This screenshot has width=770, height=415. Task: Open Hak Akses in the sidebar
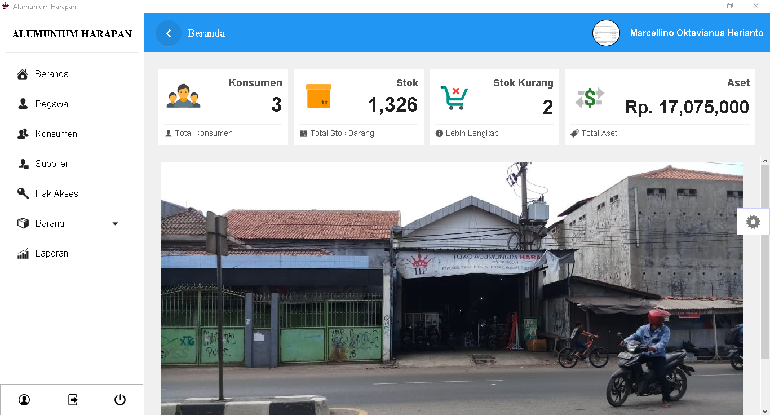(x=56, y=194)
